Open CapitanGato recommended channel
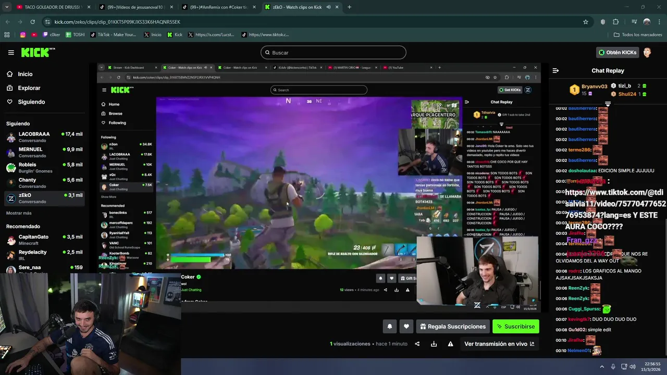This screenshot has height=375, width=667. 44,240
